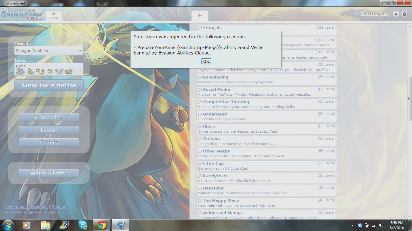This screenshot has width=412, height=231.
Task: Click Look for a battle button
Action: pos(49,85)
